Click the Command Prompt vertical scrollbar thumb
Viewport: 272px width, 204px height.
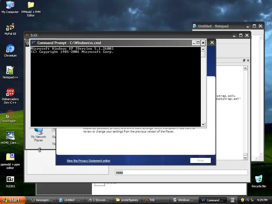click(203, 54)
